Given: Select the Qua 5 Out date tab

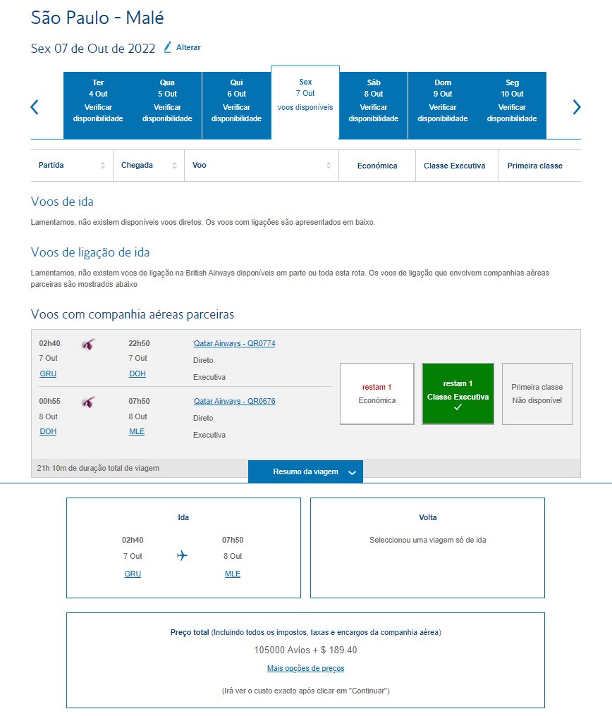Looking at the screenshot, I should [x=167, y=105].
